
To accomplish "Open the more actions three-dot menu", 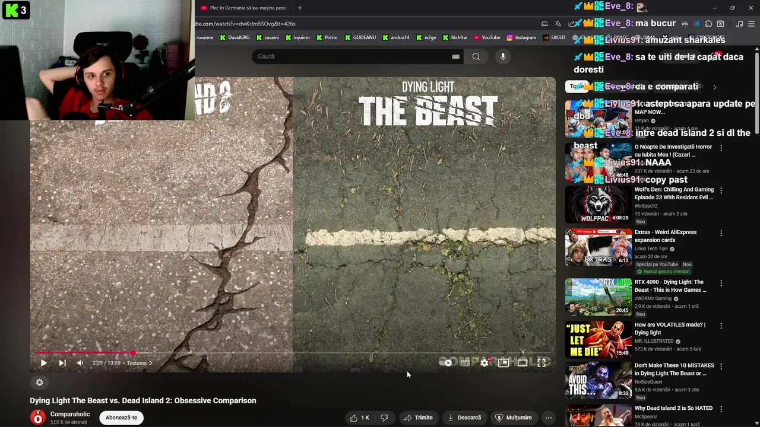I will pos(549,418).
